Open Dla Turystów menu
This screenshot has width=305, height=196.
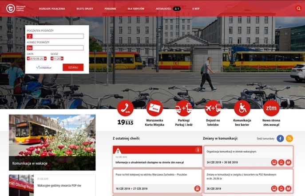[x=136, y=9]
